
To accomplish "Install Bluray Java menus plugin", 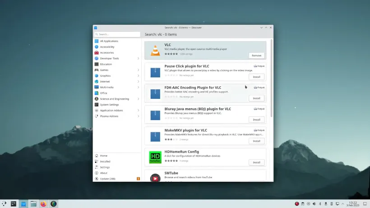I will (x=256, y=120).
